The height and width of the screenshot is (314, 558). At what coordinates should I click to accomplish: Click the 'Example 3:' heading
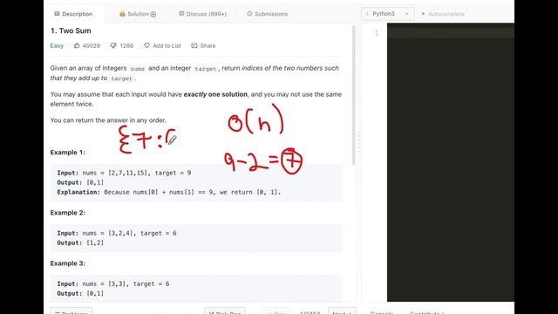pyautogui.click(x=68, y=263)
